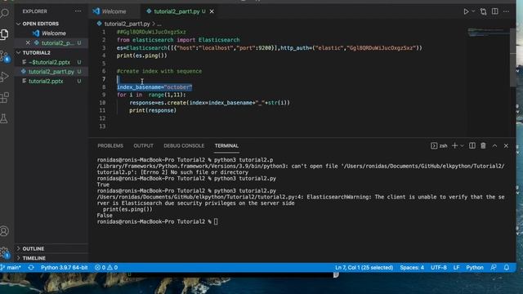523x294 pixels.
Task: Open Explorer Views and More Actions ellipsis
Action: tap(78, 11)
